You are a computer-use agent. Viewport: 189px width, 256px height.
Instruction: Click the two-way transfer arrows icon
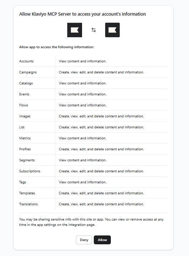click(93, 30)
